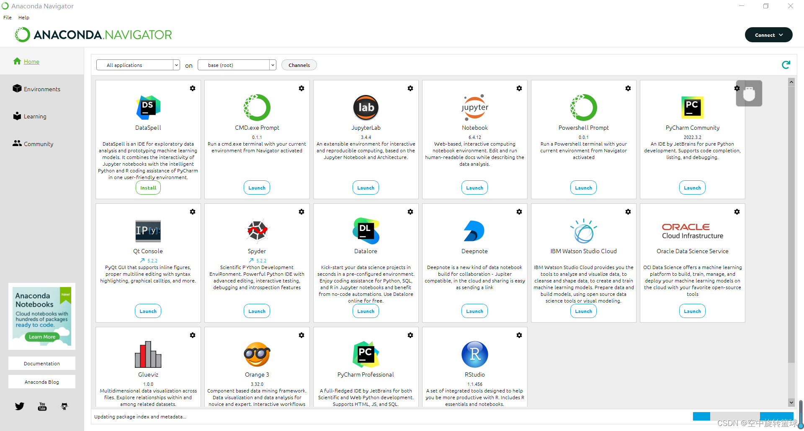The width and height of the screenshot is (804, 431).
Task: Launch IBM Watson Studio Cloud
Action: (584, 311)
